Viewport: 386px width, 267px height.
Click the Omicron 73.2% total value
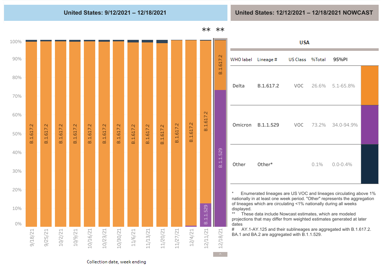[x=318, y=125]
